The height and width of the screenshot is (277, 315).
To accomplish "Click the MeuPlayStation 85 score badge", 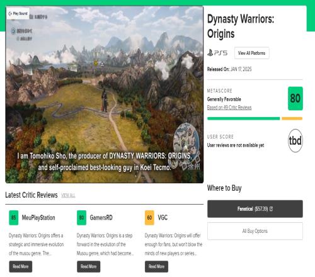I will click(14, 218).
